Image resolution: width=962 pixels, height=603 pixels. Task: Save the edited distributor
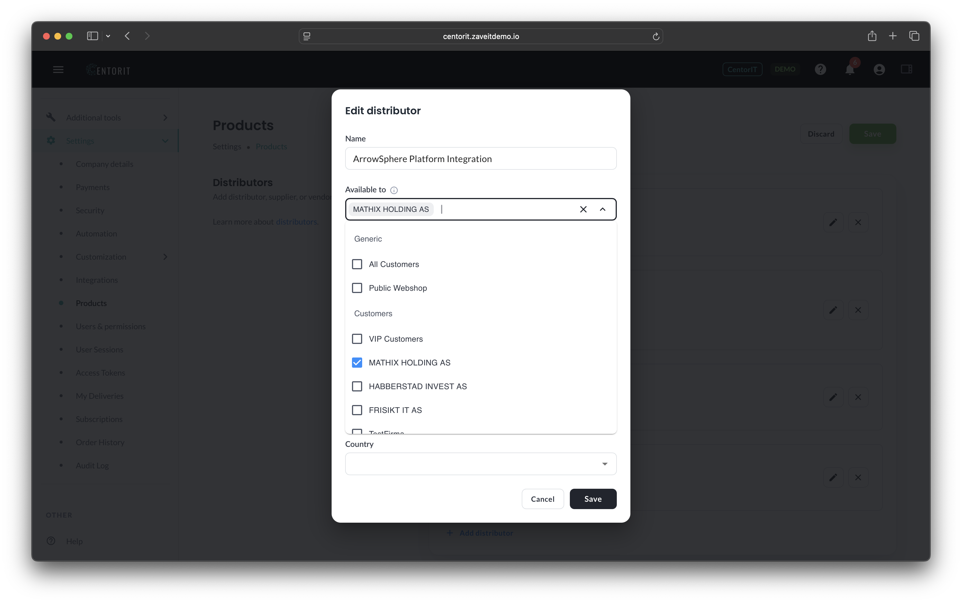tap(593, 499)
